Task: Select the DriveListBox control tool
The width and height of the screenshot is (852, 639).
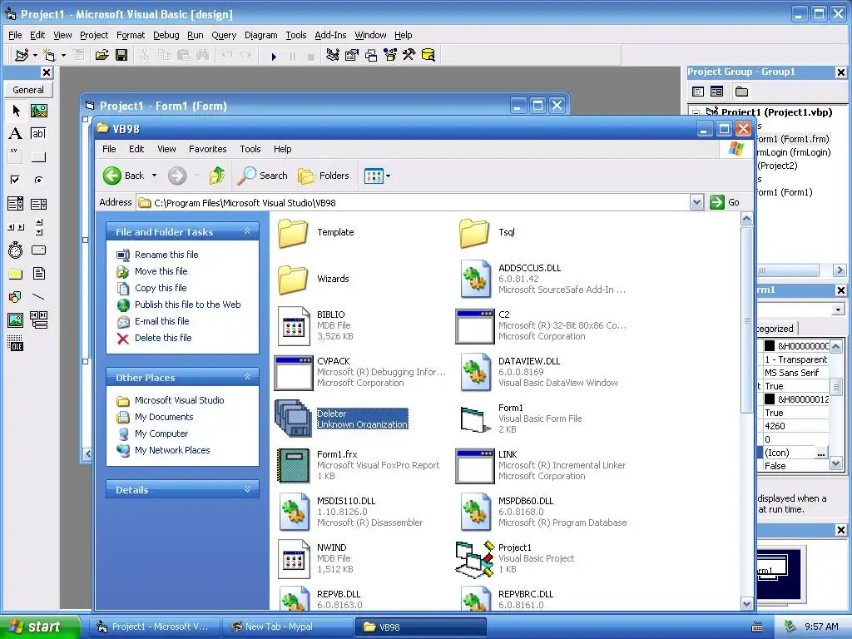Action: (x=38, y=250)
